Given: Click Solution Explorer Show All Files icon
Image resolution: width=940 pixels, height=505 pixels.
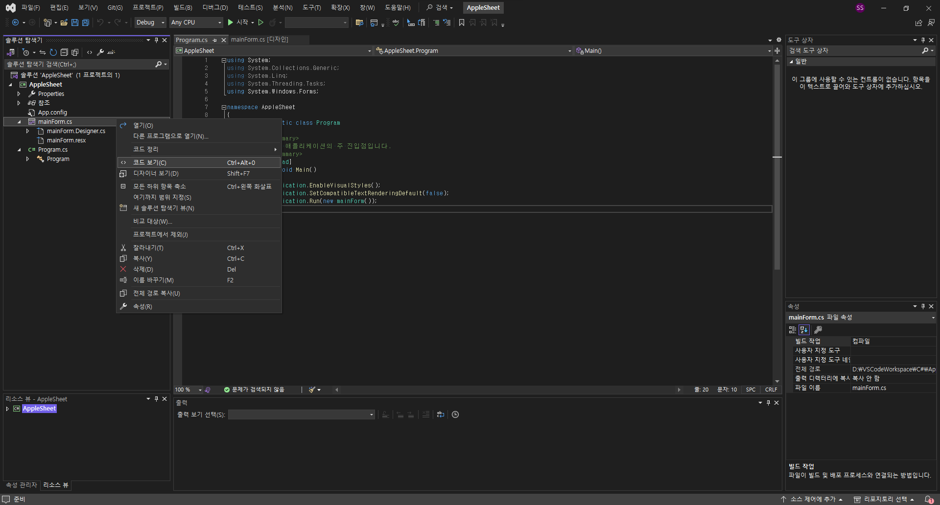Looking at the screenshot, I should tap(75, 52).
